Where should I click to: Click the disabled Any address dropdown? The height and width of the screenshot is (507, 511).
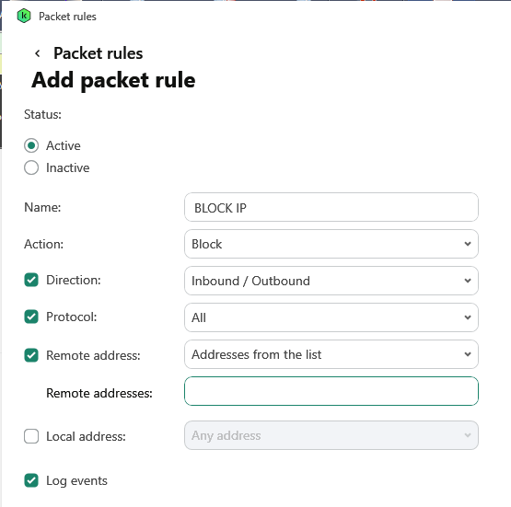(x=331, y=435)
